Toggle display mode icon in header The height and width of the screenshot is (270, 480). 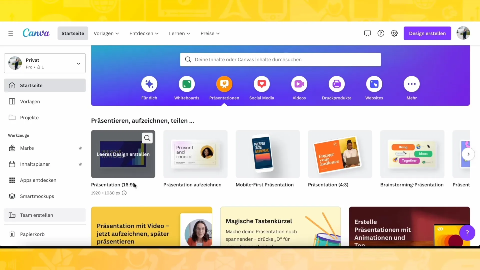coord(367,33)
